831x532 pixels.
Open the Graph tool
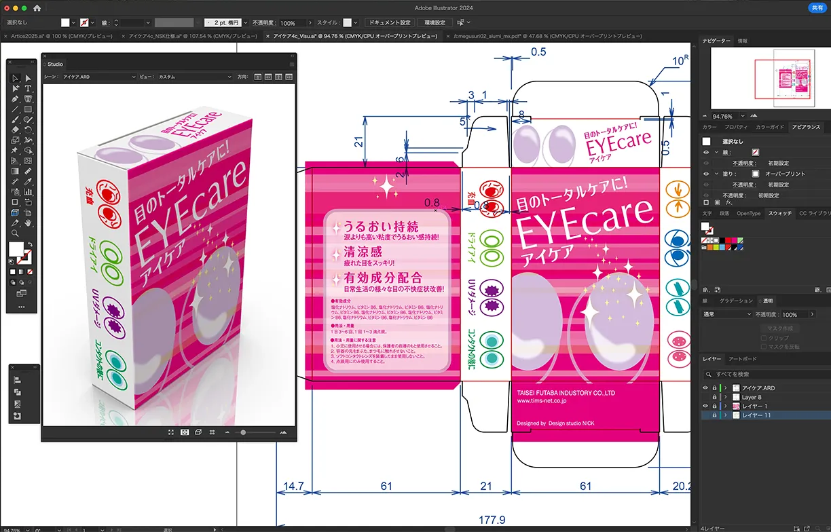26,191
